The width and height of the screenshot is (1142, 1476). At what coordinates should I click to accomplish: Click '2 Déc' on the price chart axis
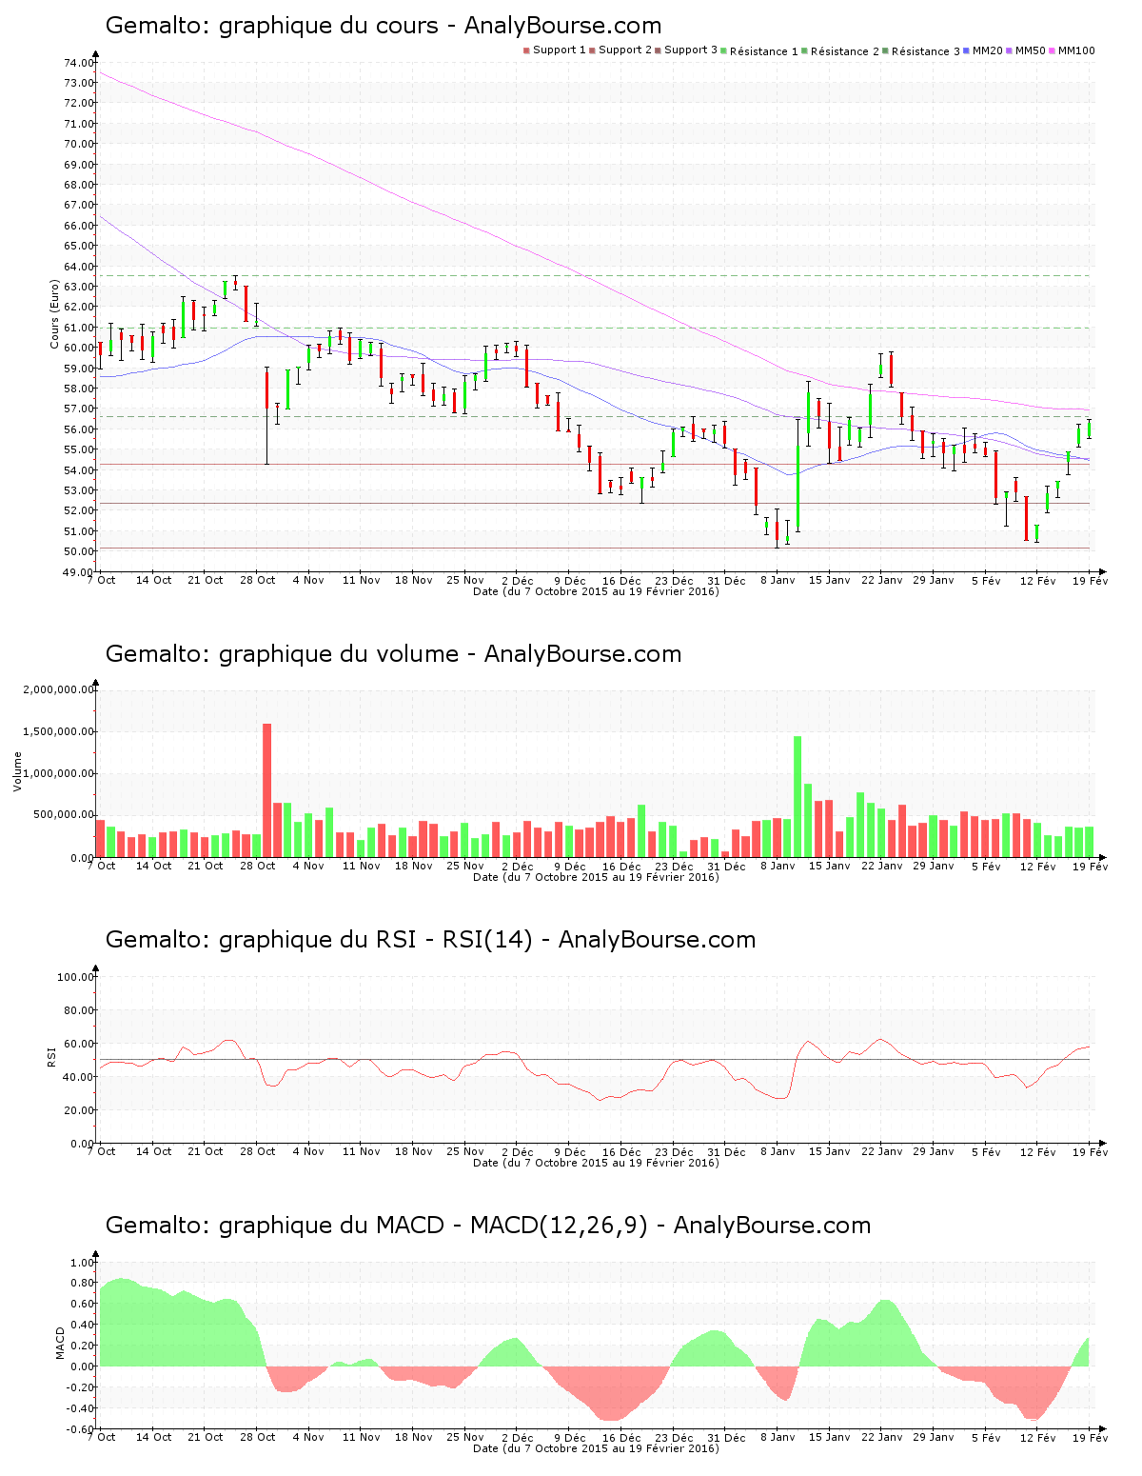pos(518,580)
